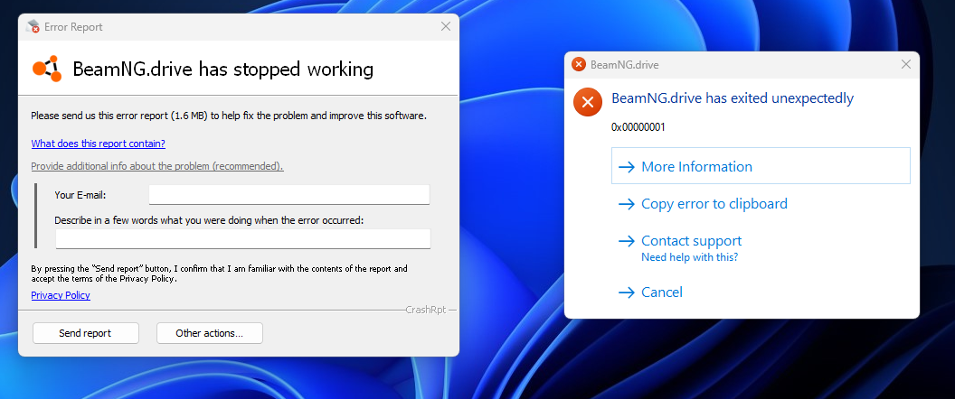Click small error icon in BeamNG.drive title bar

click(579, 64)
